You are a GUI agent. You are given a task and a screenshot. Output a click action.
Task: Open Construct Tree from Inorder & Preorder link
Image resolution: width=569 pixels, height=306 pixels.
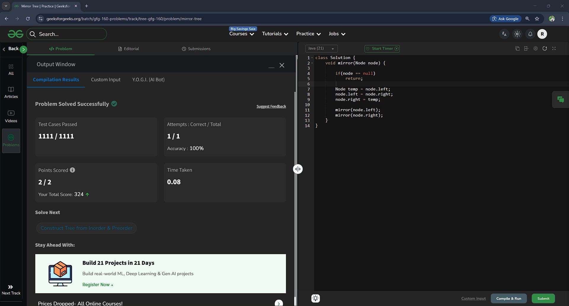click(x=86, y=228)
